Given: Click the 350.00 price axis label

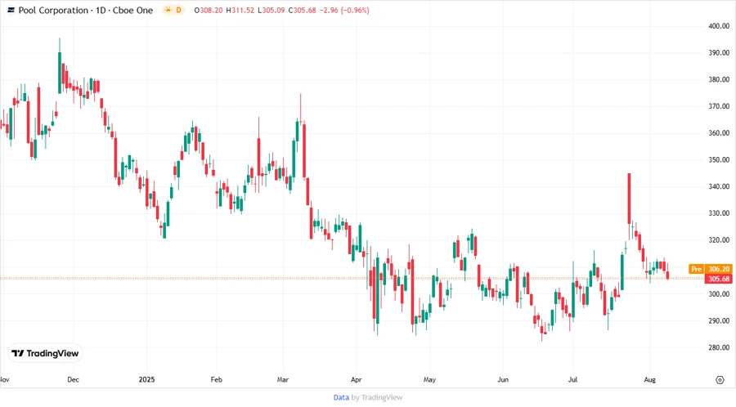Looking at the screenshot, I should pos(719,160).
